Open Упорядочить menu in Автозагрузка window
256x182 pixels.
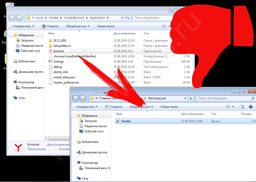[87, 107]
